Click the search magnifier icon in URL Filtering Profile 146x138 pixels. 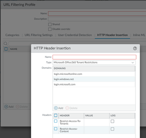click(x=5, y=43)
